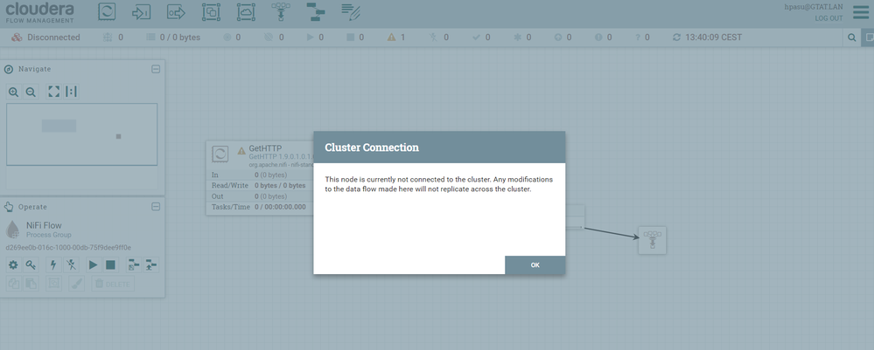
Task: Set zoom to actual size
Action: 71,92
